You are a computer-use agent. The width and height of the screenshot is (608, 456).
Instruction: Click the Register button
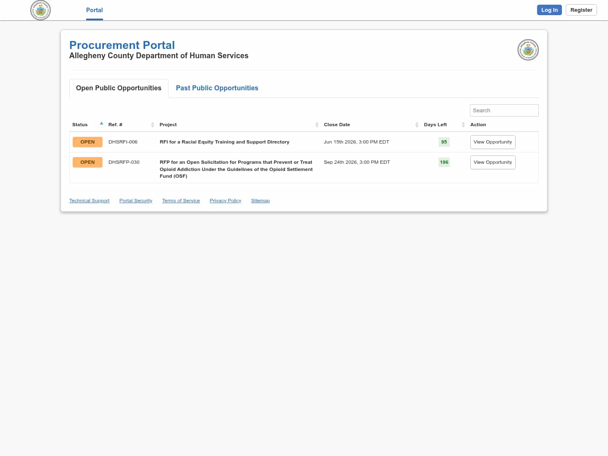point(581,10)
